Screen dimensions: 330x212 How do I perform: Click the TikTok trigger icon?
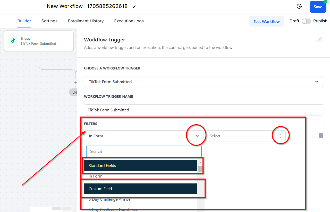point(13,41)
